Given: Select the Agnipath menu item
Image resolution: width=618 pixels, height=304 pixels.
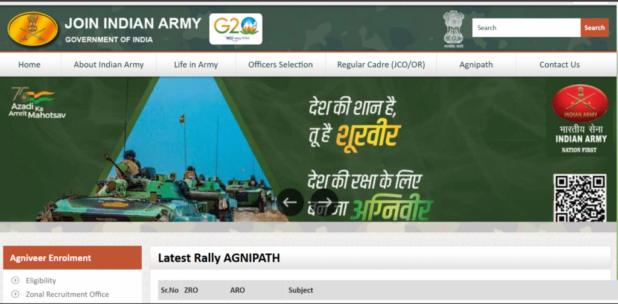Looking at the screenshot, I should coord(476,65).
